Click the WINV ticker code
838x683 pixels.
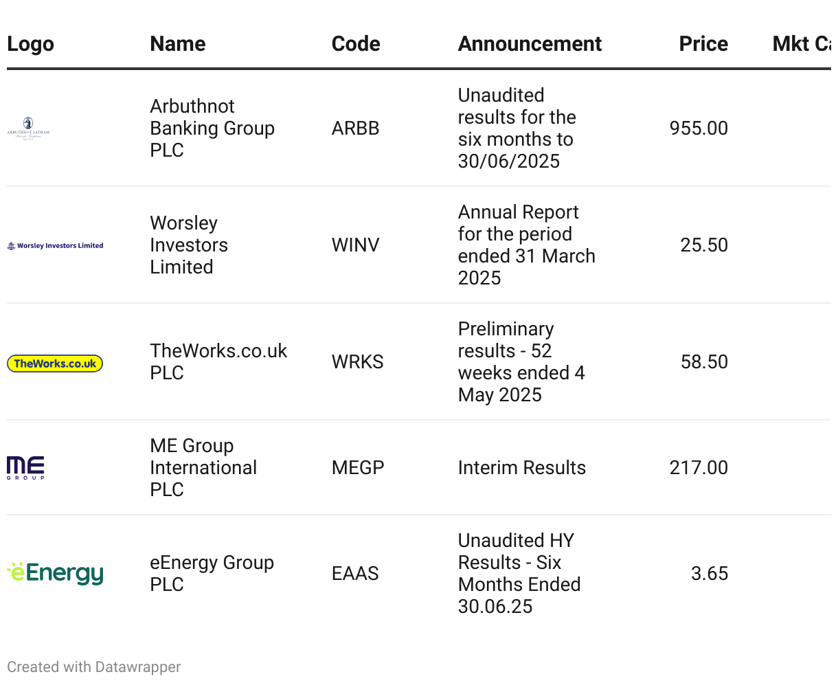355,245
